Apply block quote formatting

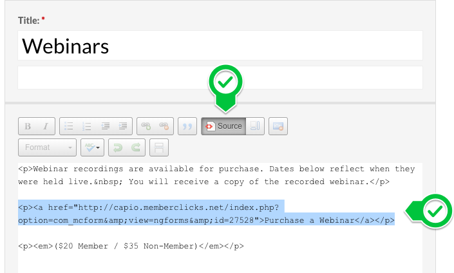pyautogui.click(x=188, y=126)
